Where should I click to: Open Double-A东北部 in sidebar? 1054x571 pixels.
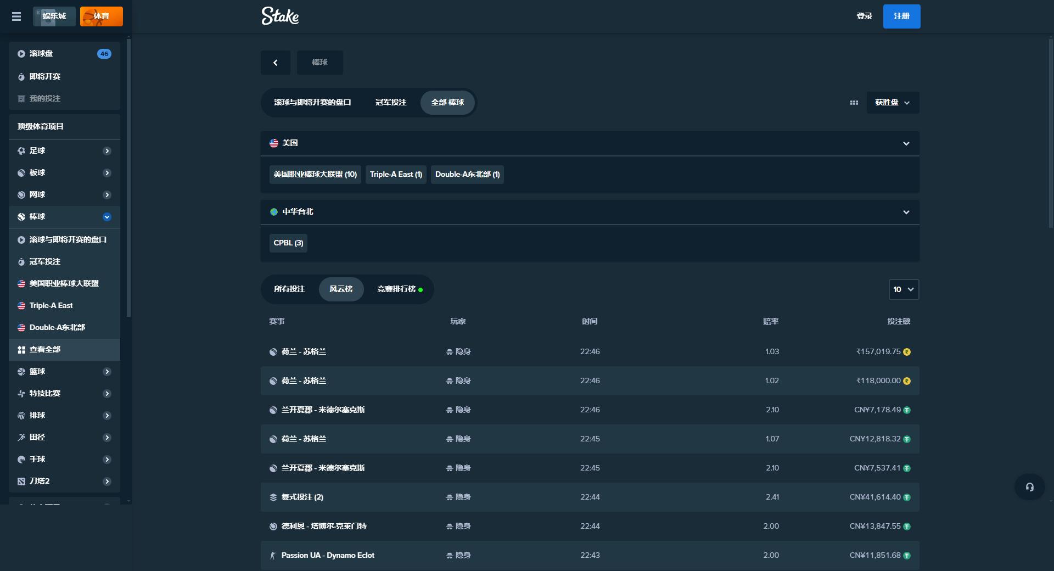pos(65,328)
